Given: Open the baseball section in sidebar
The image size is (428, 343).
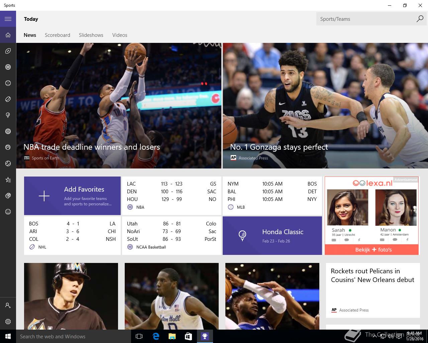Looking at the screenshot, I should click(x=8, y=83).
